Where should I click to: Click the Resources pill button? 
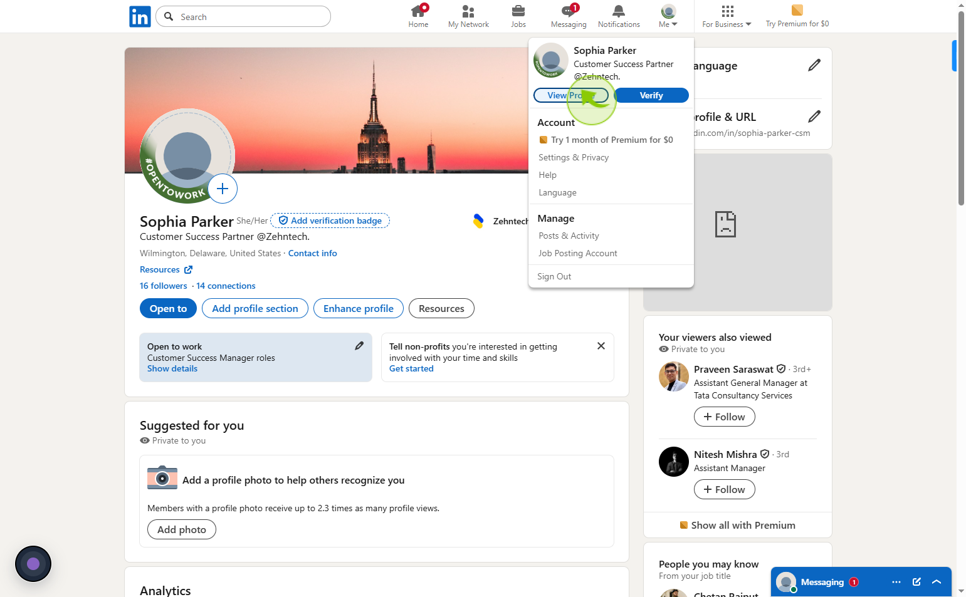441,308
